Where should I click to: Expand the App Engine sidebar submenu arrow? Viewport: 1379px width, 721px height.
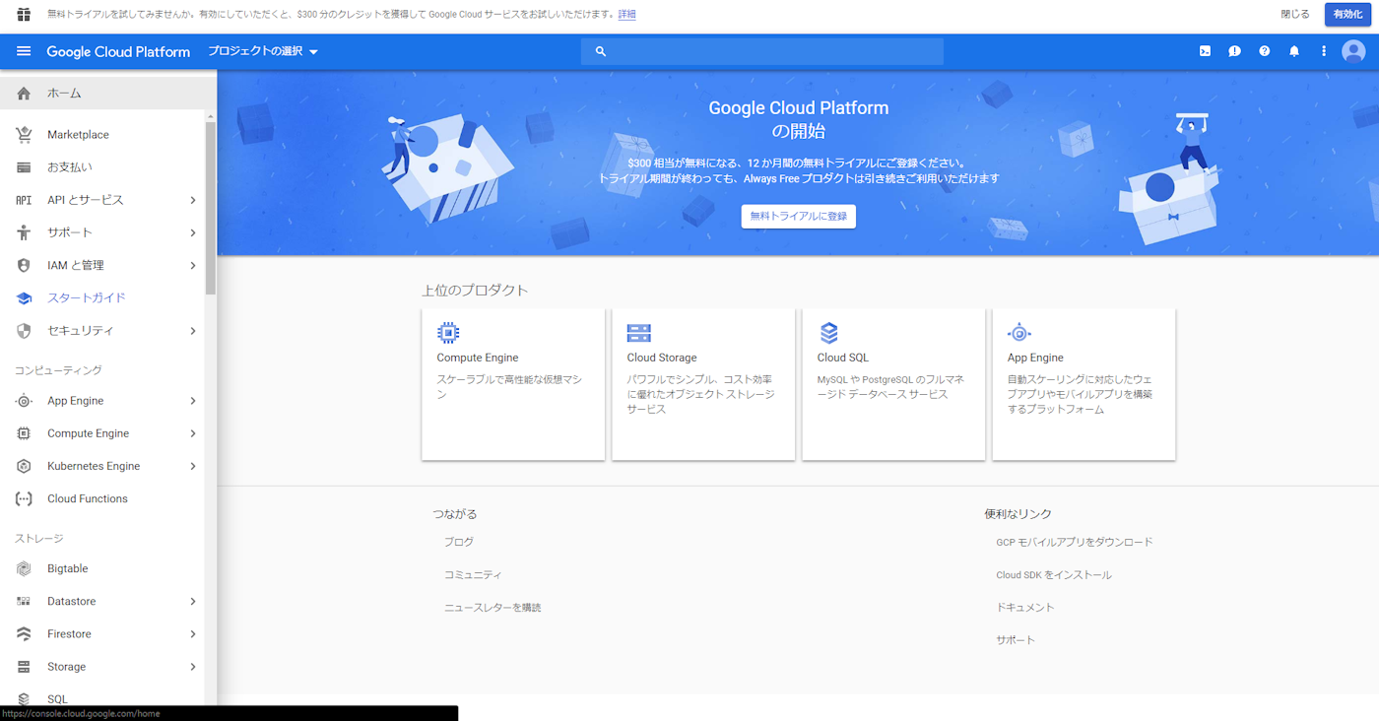[193, 401]
